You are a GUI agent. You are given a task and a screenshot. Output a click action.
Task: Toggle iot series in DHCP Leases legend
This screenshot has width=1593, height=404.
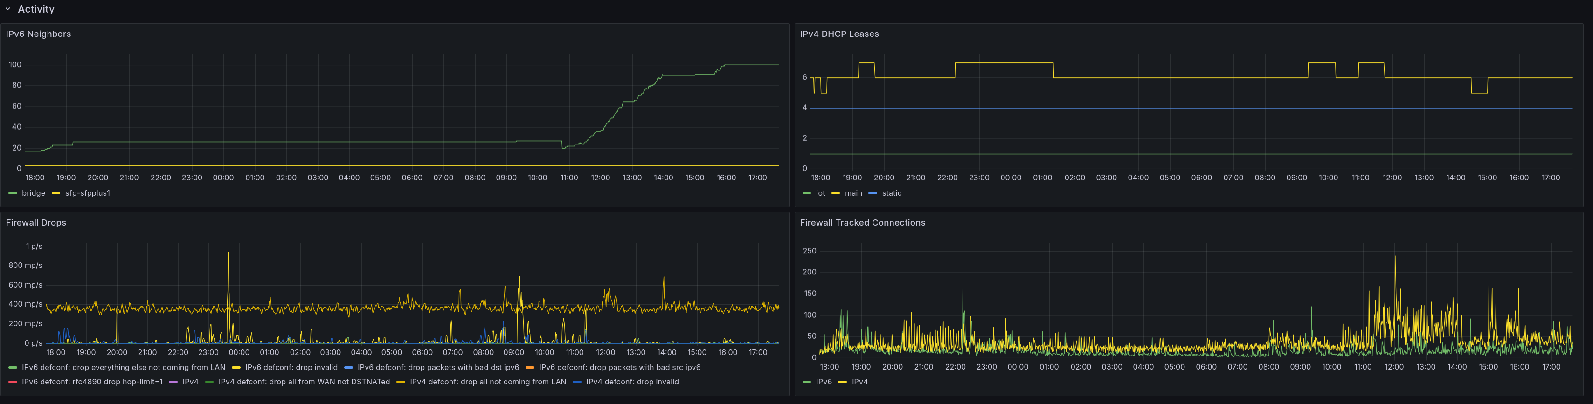[821, 193]
